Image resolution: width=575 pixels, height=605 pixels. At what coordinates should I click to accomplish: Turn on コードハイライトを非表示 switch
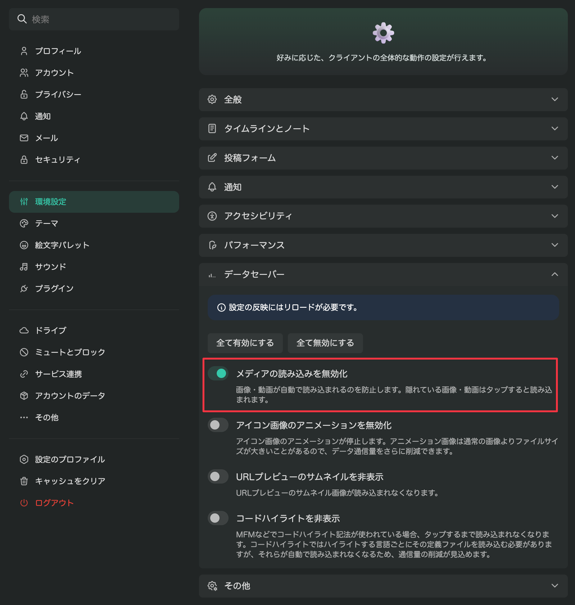218,518
